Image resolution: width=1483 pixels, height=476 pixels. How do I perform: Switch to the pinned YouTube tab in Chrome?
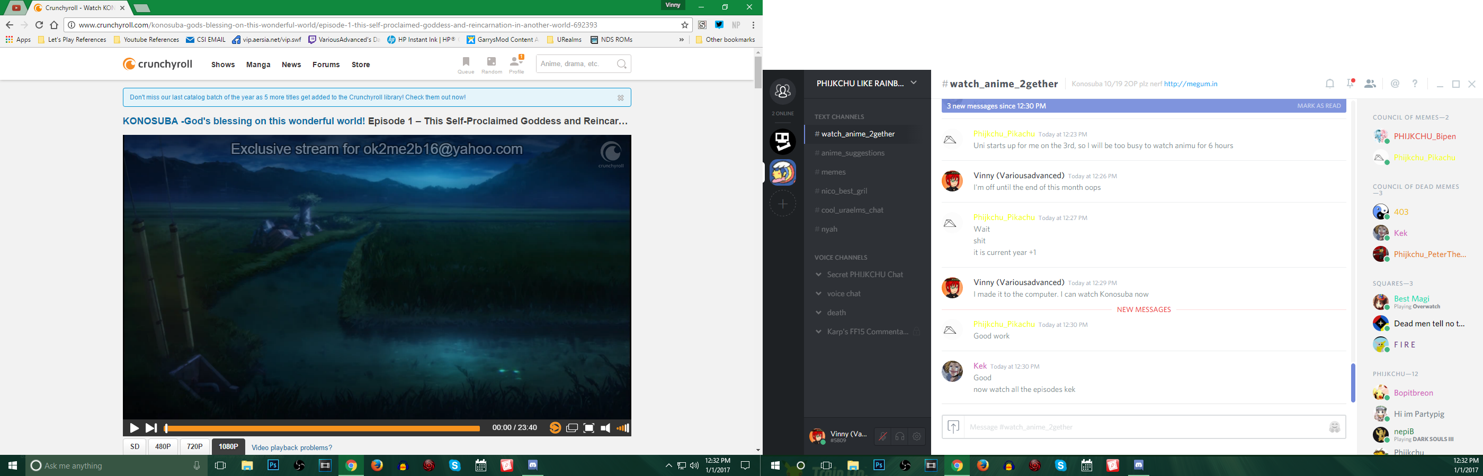[17, 8]
